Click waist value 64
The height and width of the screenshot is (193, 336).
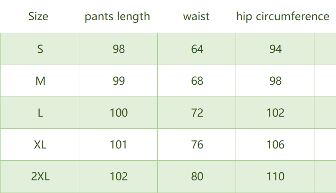click(197, 49)
